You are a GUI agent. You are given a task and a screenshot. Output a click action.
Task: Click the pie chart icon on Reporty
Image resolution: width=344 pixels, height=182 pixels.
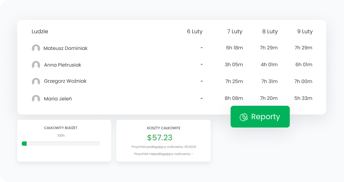click(244, 117)
